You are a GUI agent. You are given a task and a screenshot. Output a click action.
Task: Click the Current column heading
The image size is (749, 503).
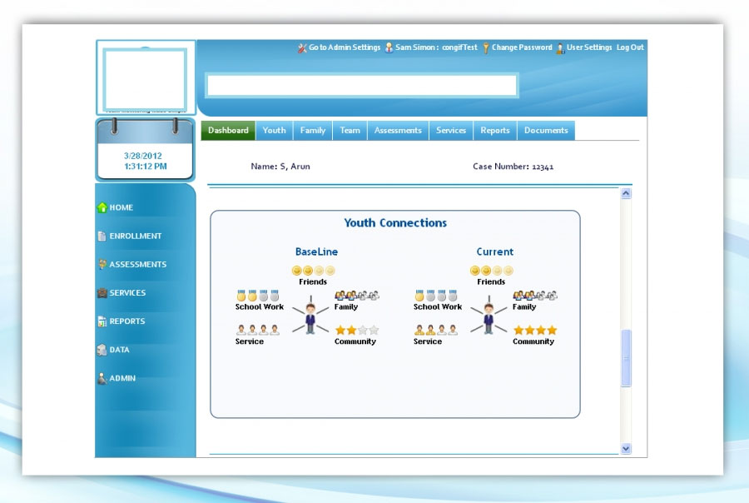point(495,251)
